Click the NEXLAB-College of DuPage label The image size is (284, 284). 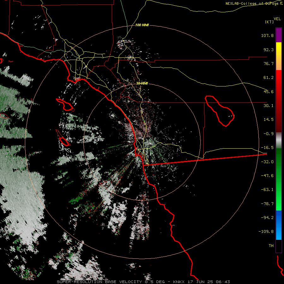click(254, 3)
